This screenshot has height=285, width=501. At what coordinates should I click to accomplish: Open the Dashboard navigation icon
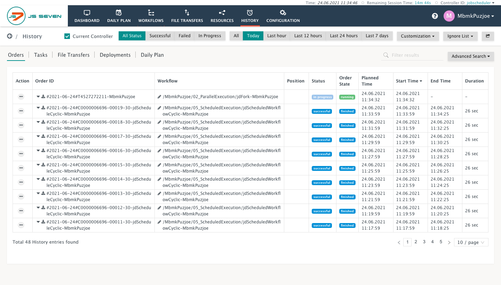tap(87, 13)
